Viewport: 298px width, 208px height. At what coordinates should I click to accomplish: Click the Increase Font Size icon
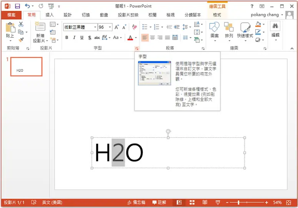(x=117, y=27)
